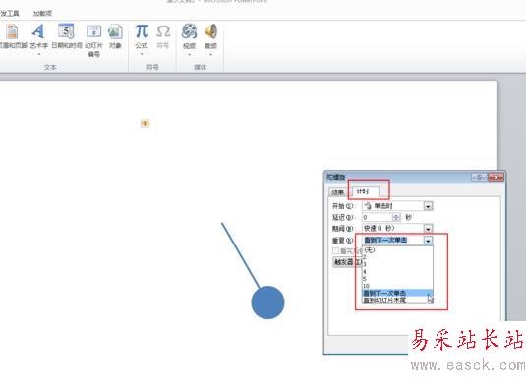Collapse the Repeat (重复) dropdown arrow

click(x=428, y=241)
